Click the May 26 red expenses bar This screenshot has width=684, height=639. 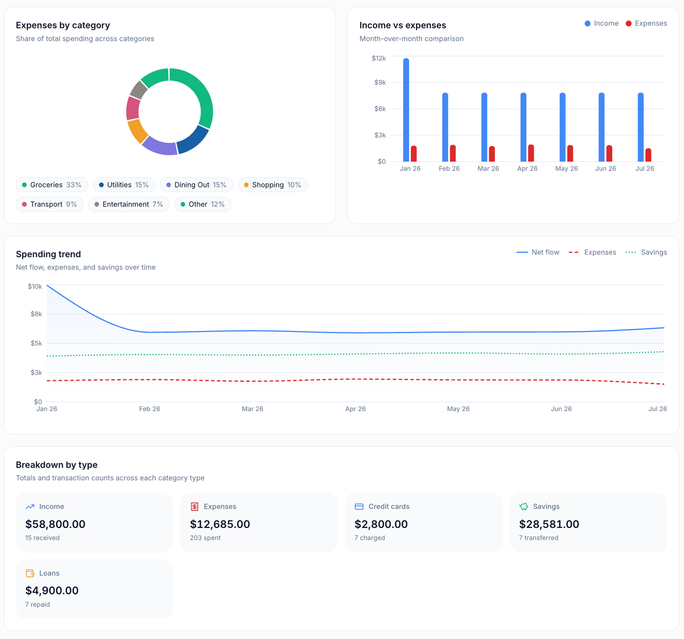(x=570, y=153)
